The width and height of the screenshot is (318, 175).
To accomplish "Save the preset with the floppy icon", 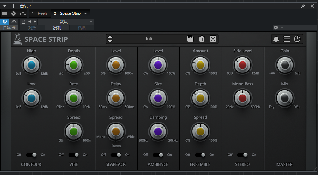I will tap(190, 39).
